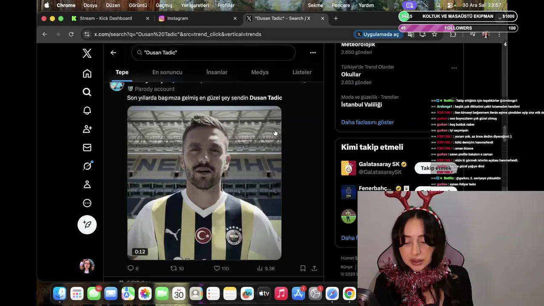Open Galatasaray SK avatar logo
The height and width of the screenshot is (306, 544).
(x=348, y=168)
